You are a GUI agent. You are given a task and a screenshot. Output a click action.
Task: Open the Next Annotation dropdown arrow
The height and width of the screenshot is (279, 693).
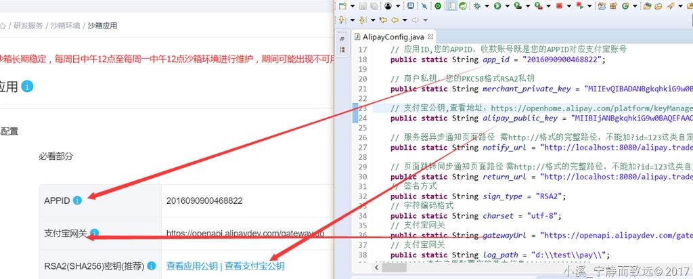tap(352, 20)
